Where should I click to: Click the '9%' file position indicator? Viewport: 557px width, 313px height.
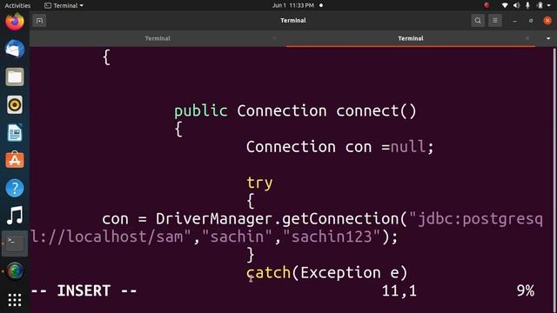[526, 291]
